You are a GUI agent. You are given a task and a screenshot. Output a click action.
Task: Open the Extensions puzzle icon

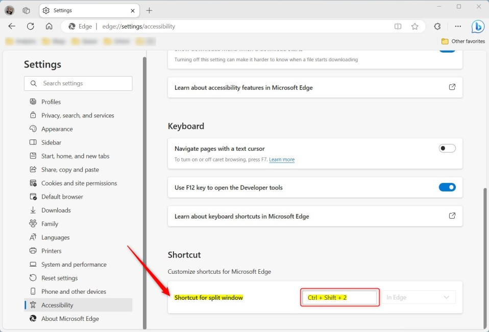click(437, 27)
